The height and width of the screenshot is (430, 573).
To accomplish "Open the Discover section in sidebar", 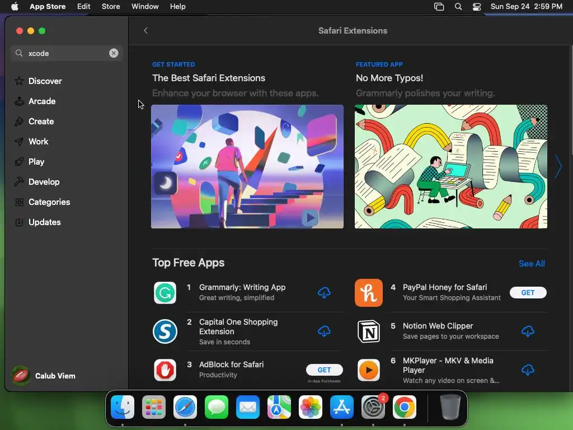I will pos(38,81).
